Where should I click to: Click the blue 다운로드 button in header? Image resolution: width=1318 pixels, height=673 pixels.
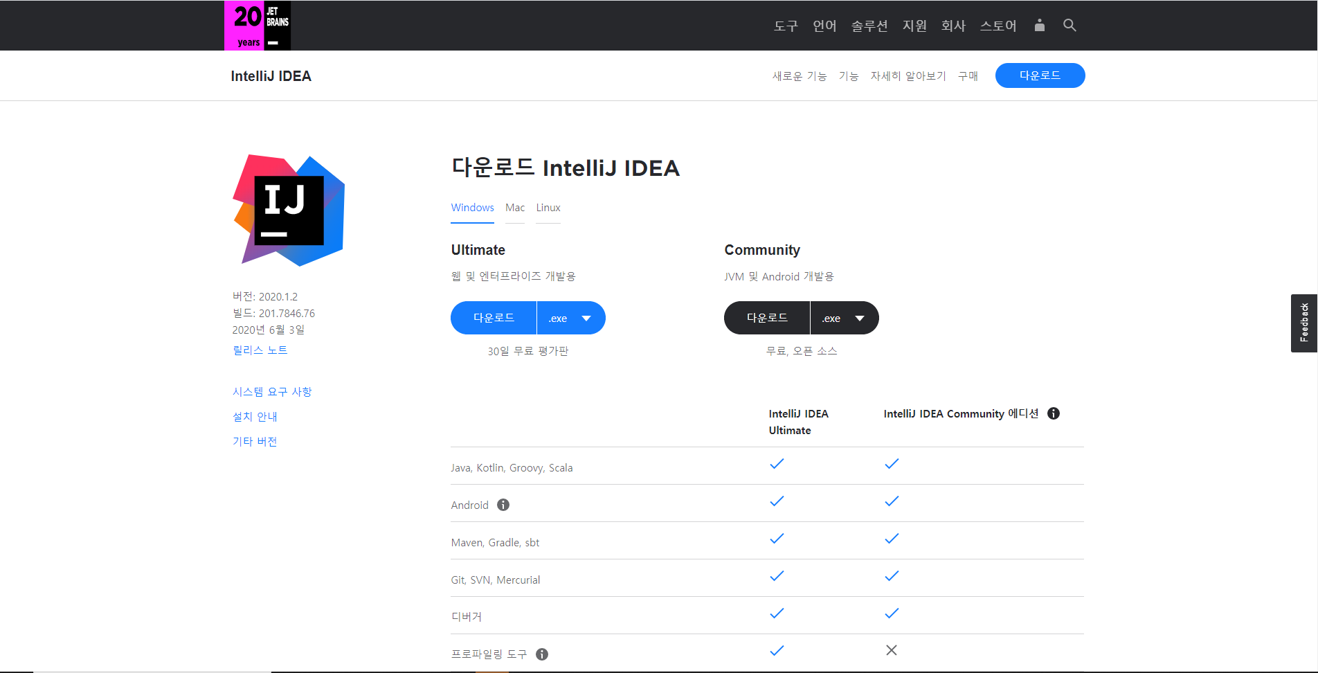click(x=1040, y=75)
